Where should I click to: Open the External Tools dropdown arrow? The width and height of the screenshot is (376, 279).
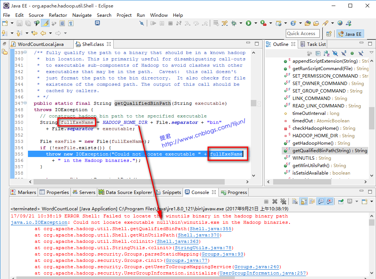pyautogui.click(x=271, y=23)
